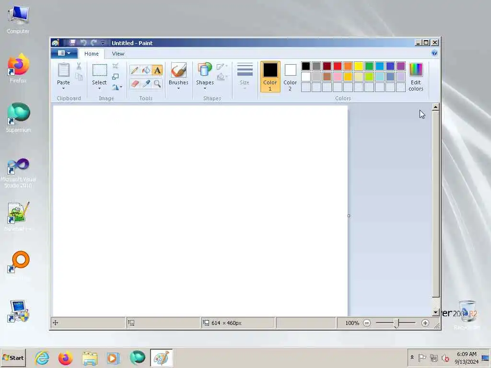Screen dimensions: 491x368
Task: Pick the green color swatch
Action: click(369, 66)
